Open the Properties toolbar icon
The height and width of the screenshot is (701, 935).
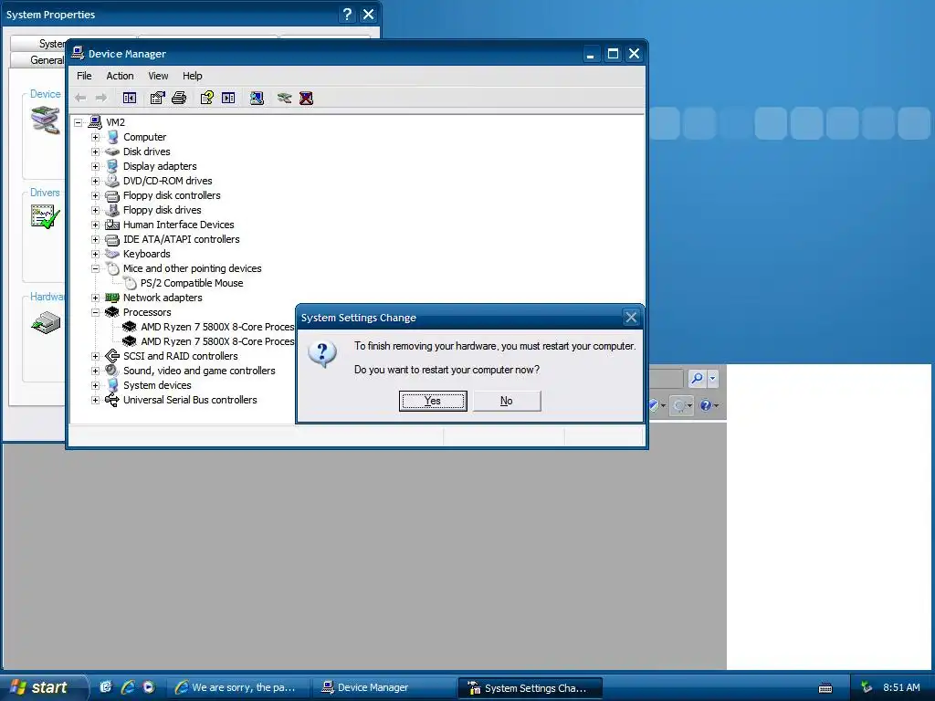point(157,98)
